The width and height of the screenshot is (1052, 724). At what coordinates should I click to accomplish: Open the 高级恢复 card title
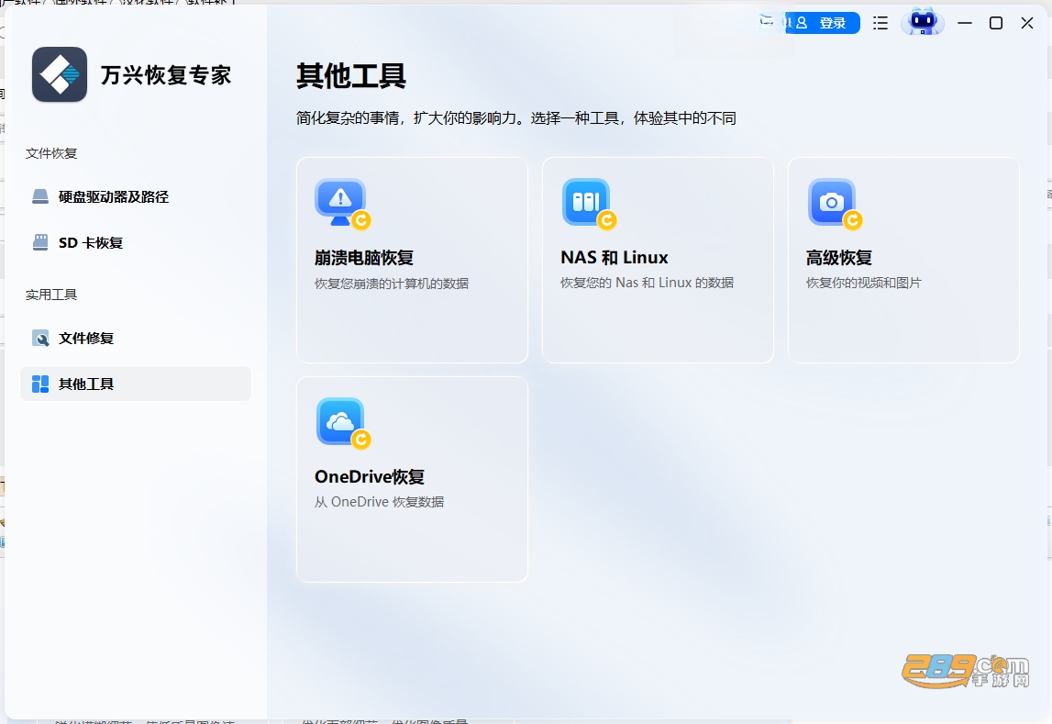838,258
